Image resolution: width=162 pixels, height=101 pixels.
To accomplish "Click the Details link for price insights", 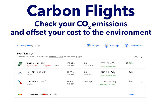I will 131,94.
